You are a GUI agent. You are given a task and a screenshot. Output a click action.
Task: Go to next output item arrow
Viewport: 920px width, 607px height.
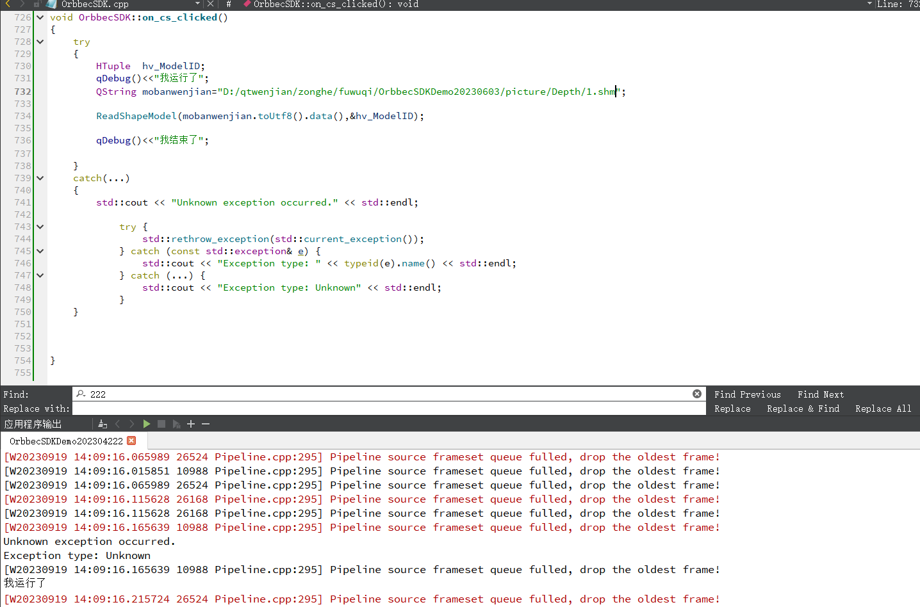tap(132, 424)
